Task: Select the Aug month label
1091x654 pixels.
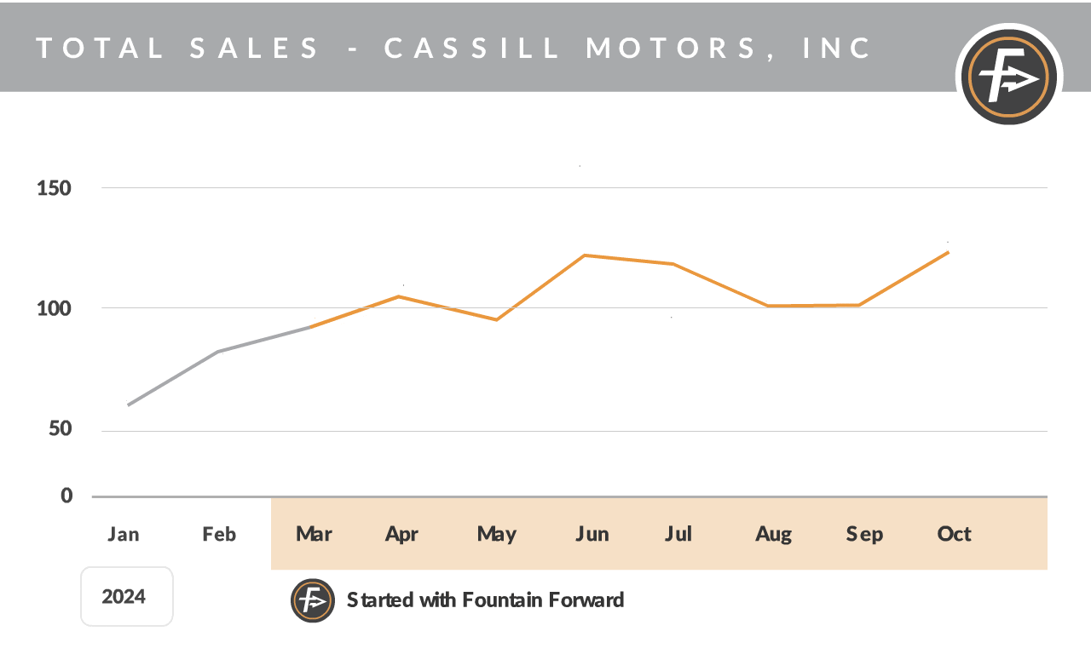Action: (773, 534)
